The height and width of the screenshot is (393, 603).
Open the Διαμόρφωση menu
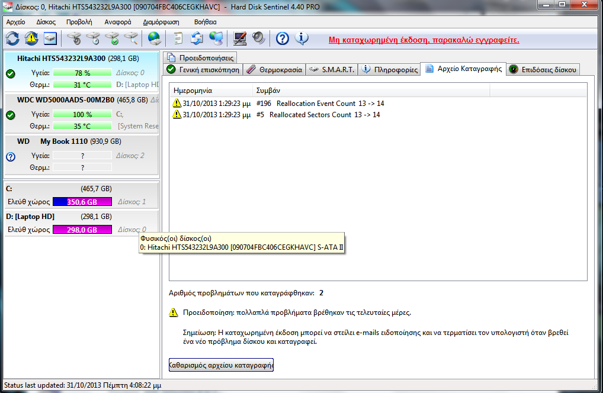161,22
